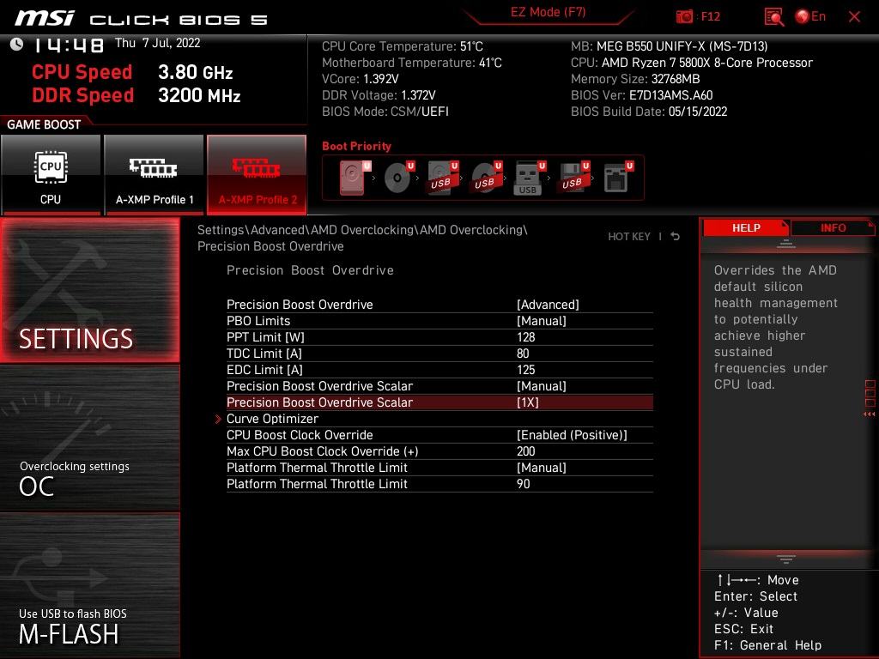
Task: Edit PPT Limit [W] value 128
Action: coord(439,336)
